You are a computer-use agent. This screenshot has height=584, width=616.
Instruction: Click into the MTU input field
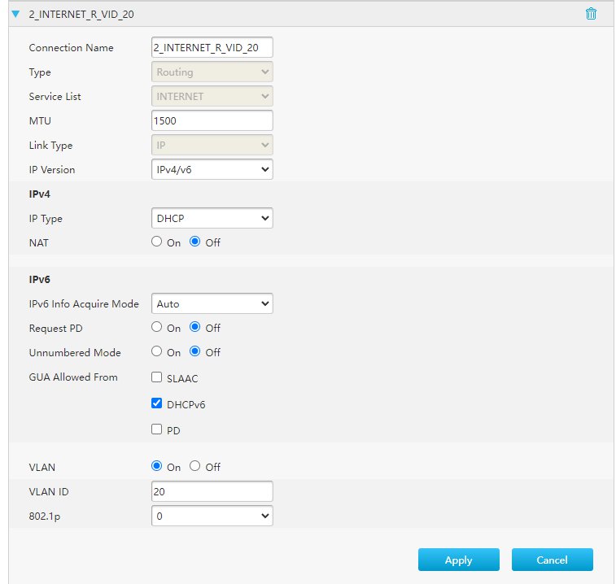click(212, 120)
